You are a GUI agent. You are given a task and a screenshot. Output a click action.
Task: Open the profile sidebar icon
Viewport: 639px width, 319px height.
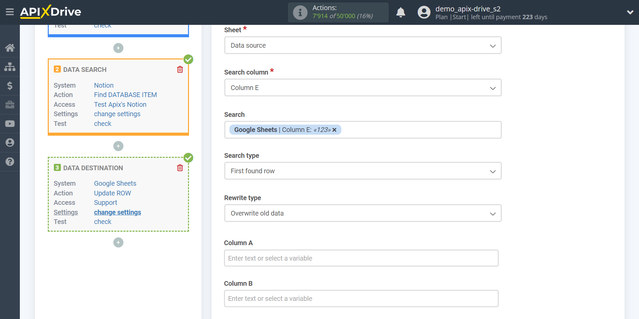point(10,143)
